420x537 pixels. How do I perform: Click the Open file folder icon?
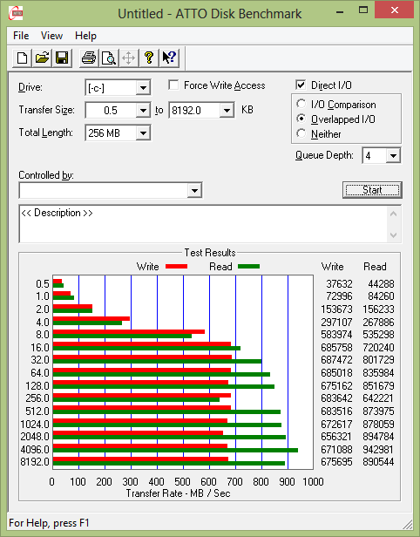pos(42,58)
